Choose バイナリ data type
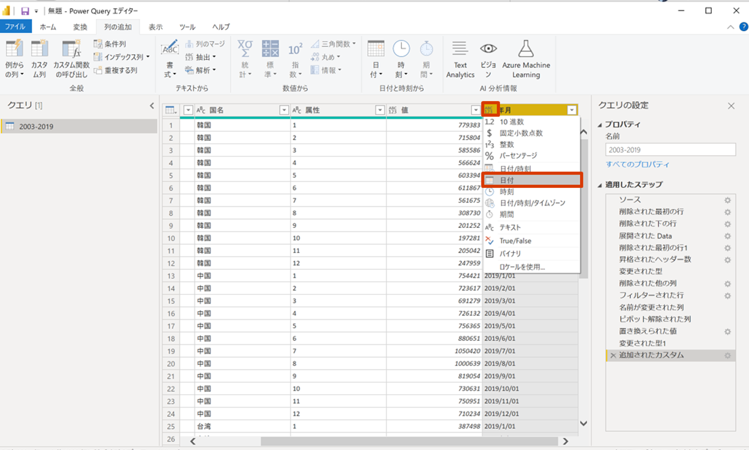The width and height of the screenshot is (749, 450). [x=531, y=253]
